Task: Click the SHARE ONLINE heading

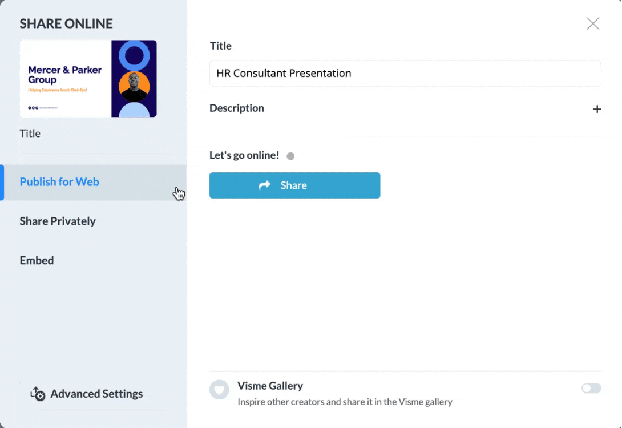Action: click(66, 23)
